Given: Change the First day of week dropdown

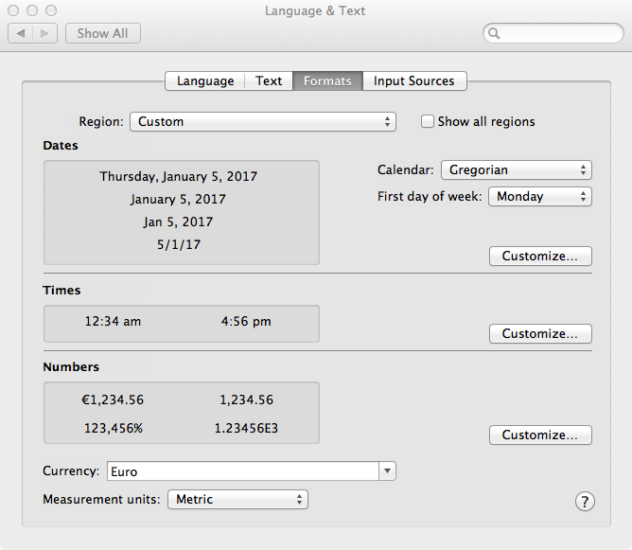Looking at the screenshot, I should pos(539,197).
